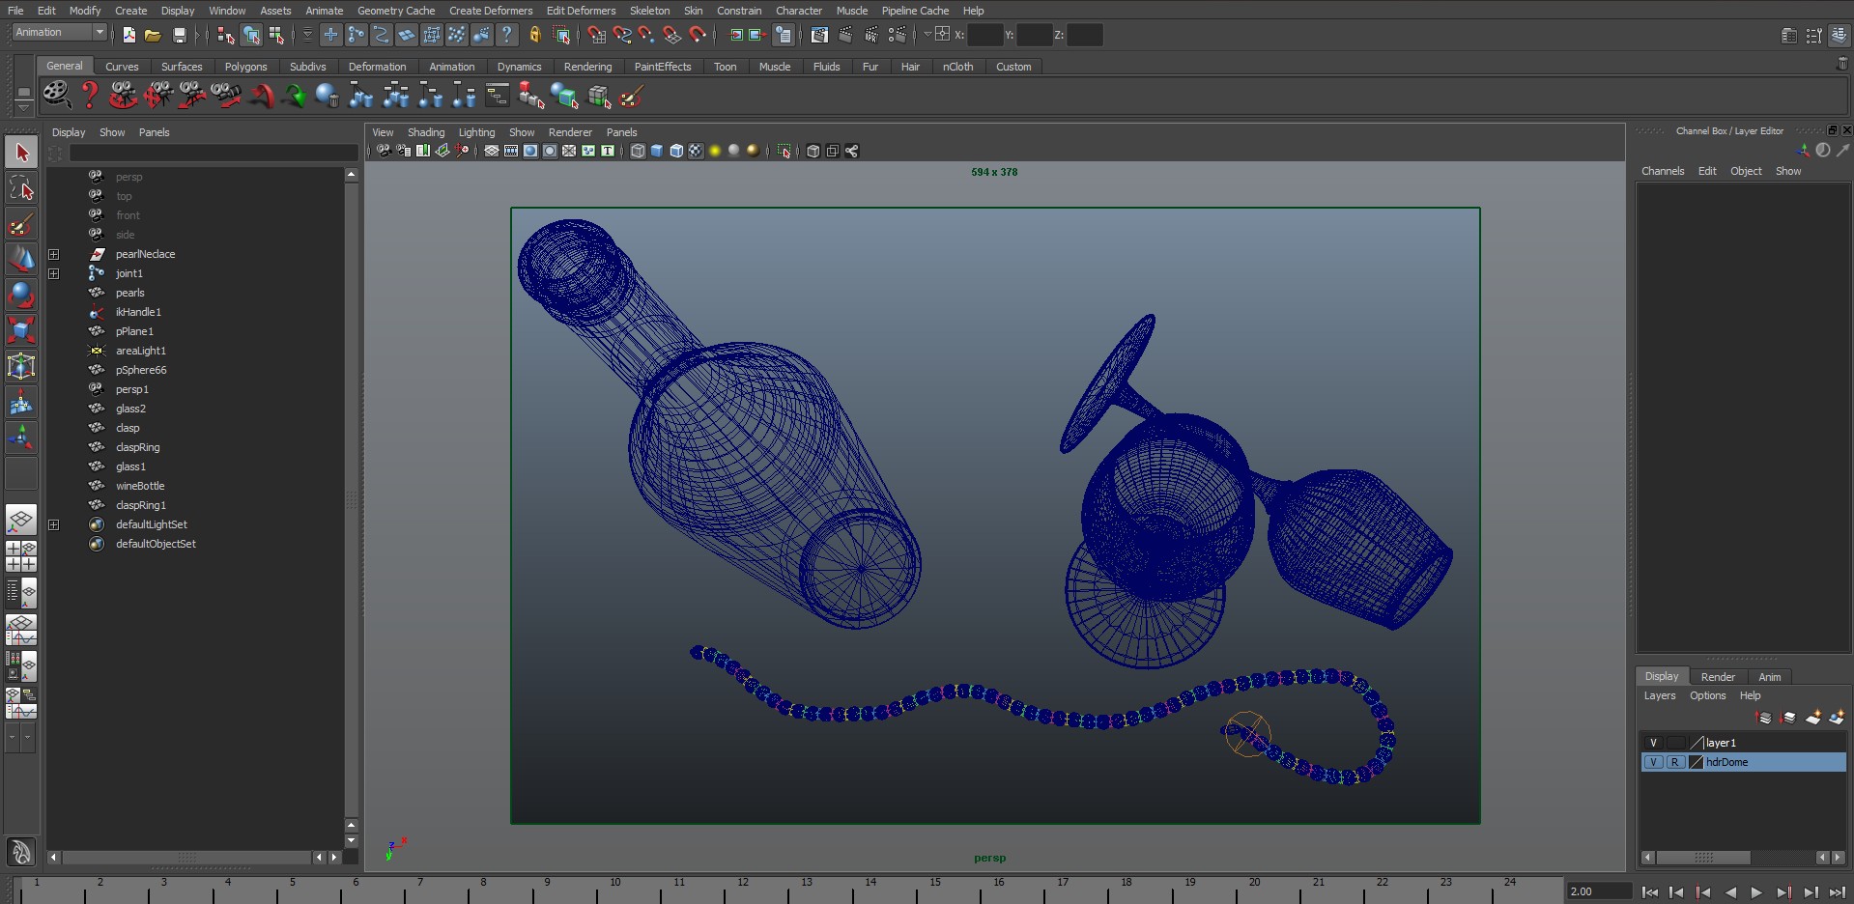Viewport: 1854px width, 904px height.
Task: Create a new empty display layer
Action: [x=1812, y=718]
